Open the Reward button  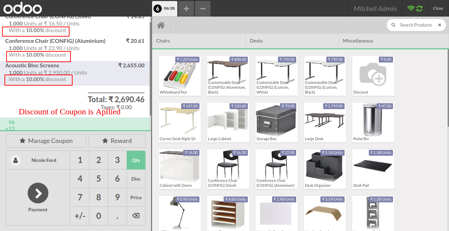pos(117,141)
